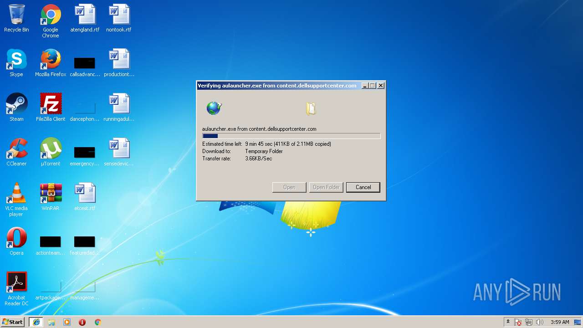Open the Start menu
Viewport: 583px width, 328px height.
[13, 322]
